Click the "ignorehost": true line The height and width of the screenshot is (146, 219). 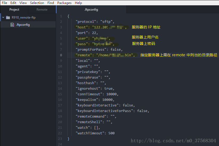pos(95,88)
